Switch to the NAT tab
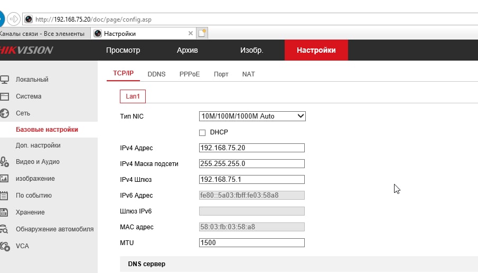Image resolution: width=478 pixels, height=273 pixels. [x=248, y=74]
